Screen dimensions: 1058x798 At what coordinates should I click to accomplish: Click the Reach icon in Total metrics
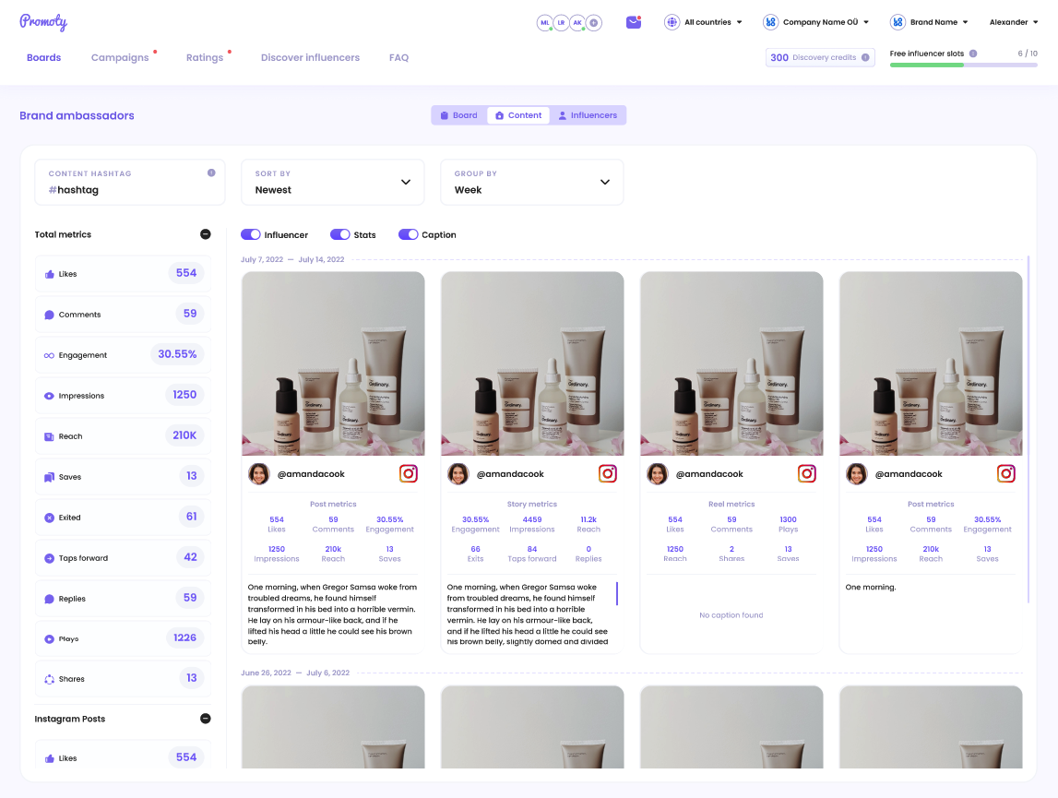pyautogui.click(x=49, y=436)
